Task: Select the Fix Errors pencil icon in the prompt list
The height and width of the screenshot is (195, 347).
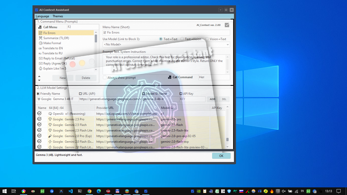Action: coord(40,33)
